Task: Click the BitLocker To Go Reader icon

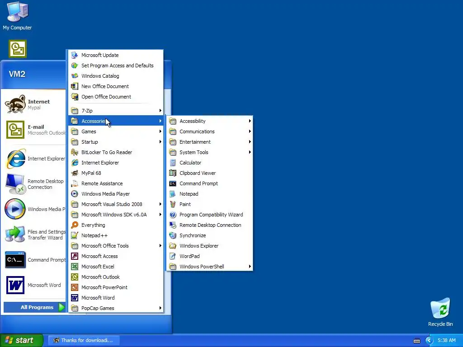Action: click(x=75, y=152)
